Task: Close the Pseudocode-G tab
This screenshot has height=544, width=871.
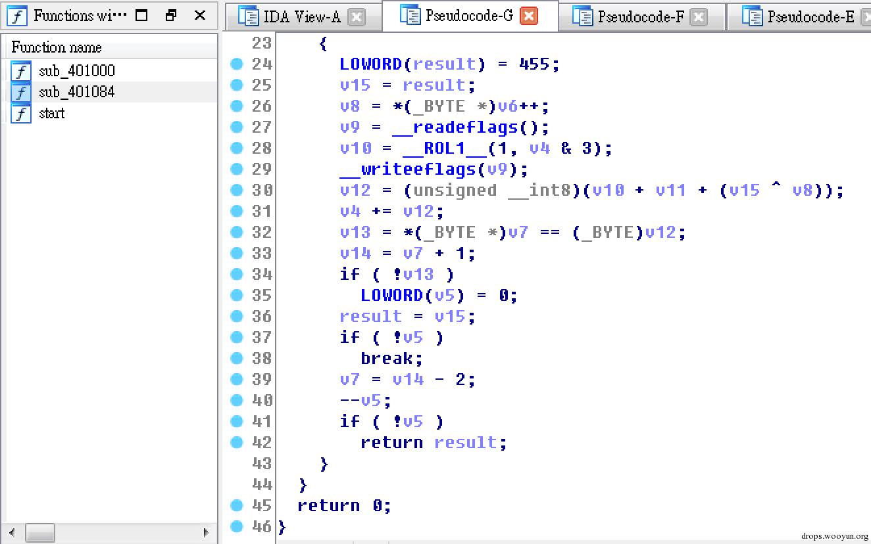Action: pos(529,16)
